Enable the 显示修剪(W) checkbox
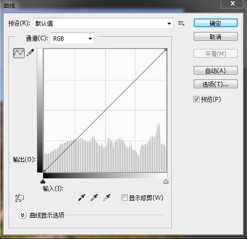The width and height of the screenshot is (247, 239). (x=124, y=198)
